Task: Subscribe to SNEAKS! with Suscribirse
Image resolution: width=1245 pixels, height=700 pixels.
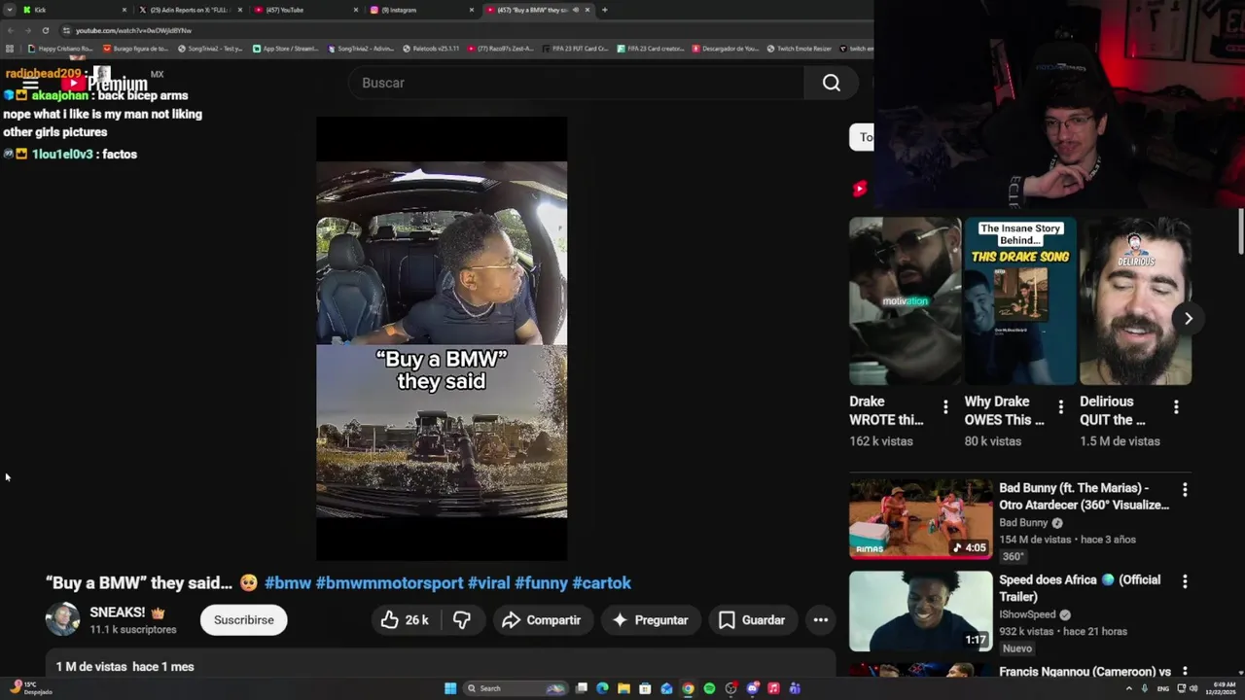Action: click(x=243, y=619)
